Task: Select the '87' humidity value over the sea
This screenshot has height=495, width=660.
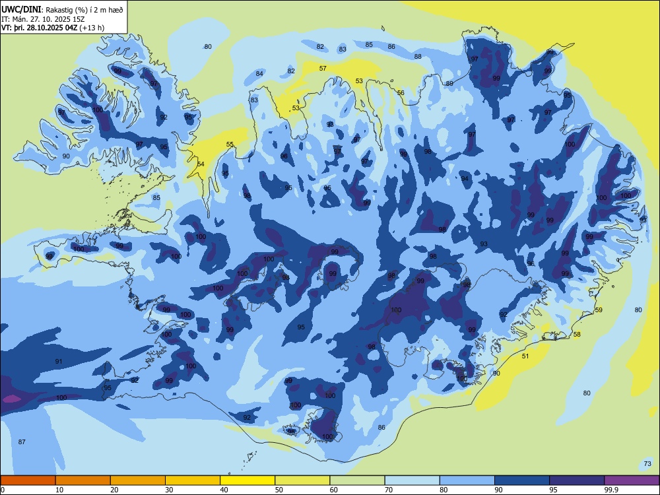Action: (22, 442)
